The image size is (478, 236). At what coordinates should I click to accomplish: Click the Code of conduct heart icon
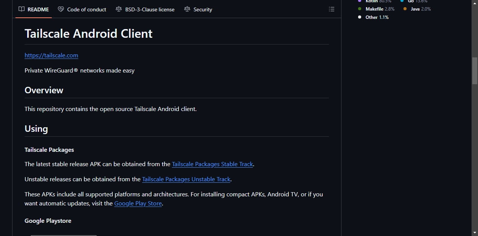(x=61, y=9)
